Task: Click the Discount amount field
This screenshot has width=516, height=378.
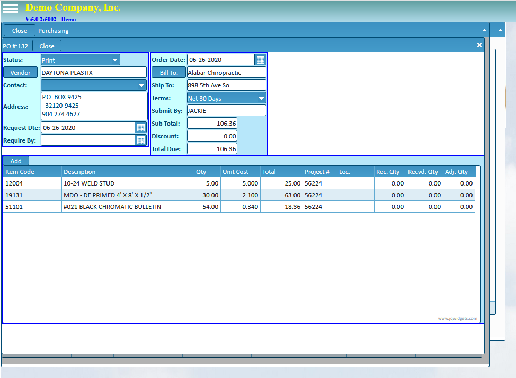Action: pyautogui.click(x=212, y=136)
